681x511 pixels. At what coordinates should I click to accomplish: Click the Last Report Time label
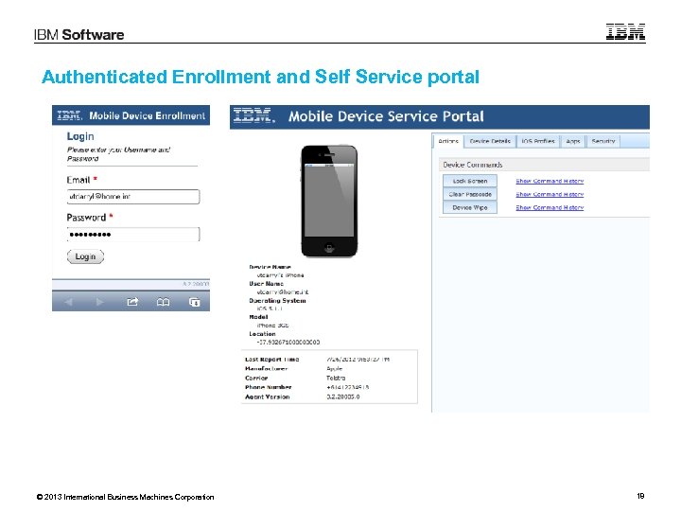coord(271,360)
